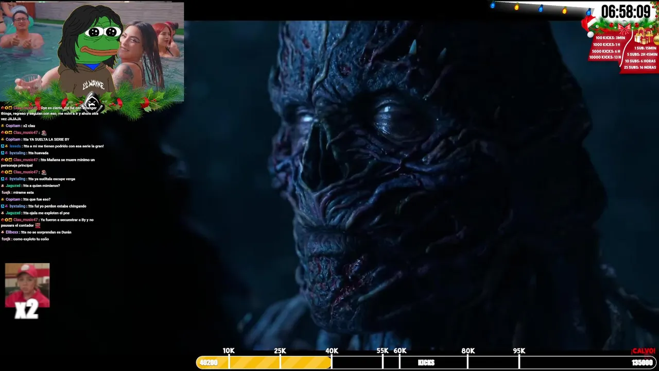Click the 55K goal marker
Image resolution: width=659 pixels, height=371 pixels.
(382, 350)
